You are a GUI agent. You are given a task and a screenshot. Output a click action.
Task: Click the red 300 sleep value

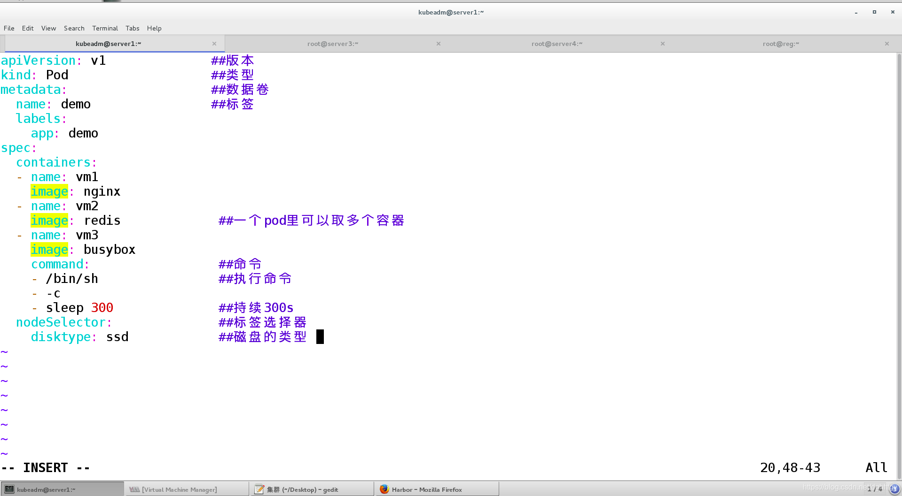click(102, 308)
